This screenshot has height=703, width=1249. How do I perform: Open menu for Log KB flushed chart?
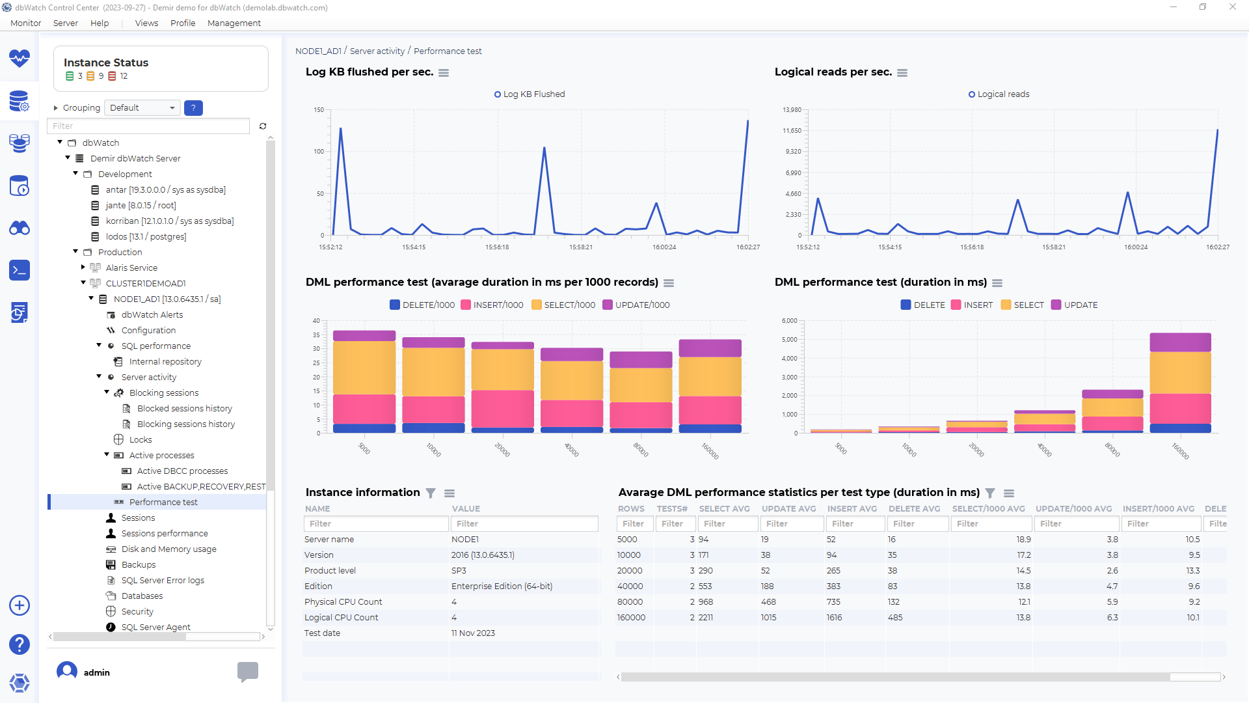tap(444, 73)
